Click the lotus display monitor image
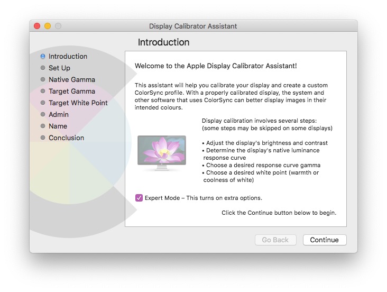 [x=162, y=153]
